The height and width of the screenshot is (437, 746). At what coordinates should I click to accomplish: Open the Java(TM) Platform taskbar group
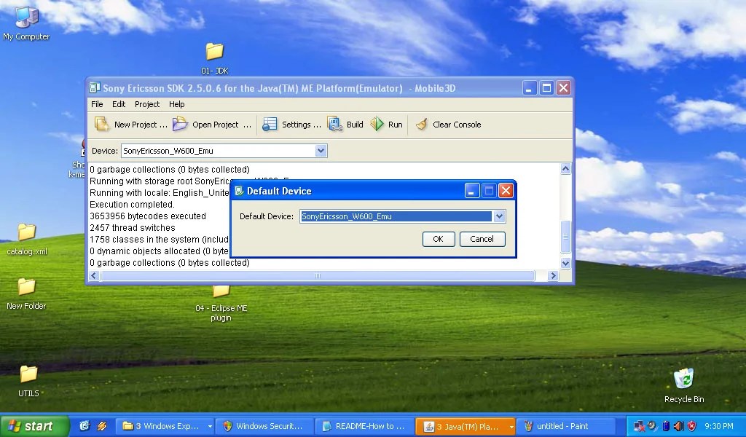[466, 426]
